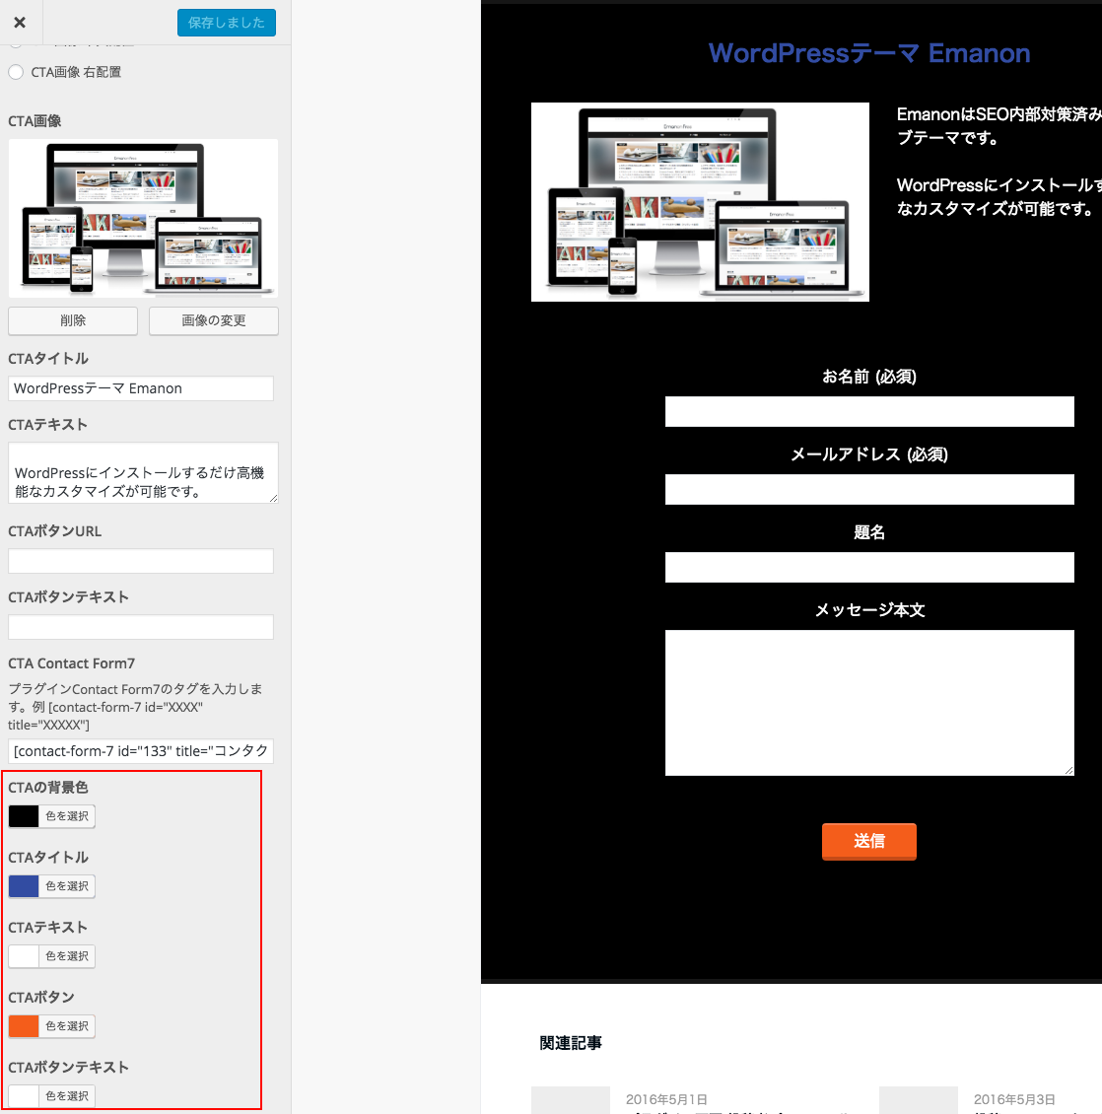1102x1114 pixels.
Task: Open the orange CTAボタン color swatch
Action: [24, 1026]
